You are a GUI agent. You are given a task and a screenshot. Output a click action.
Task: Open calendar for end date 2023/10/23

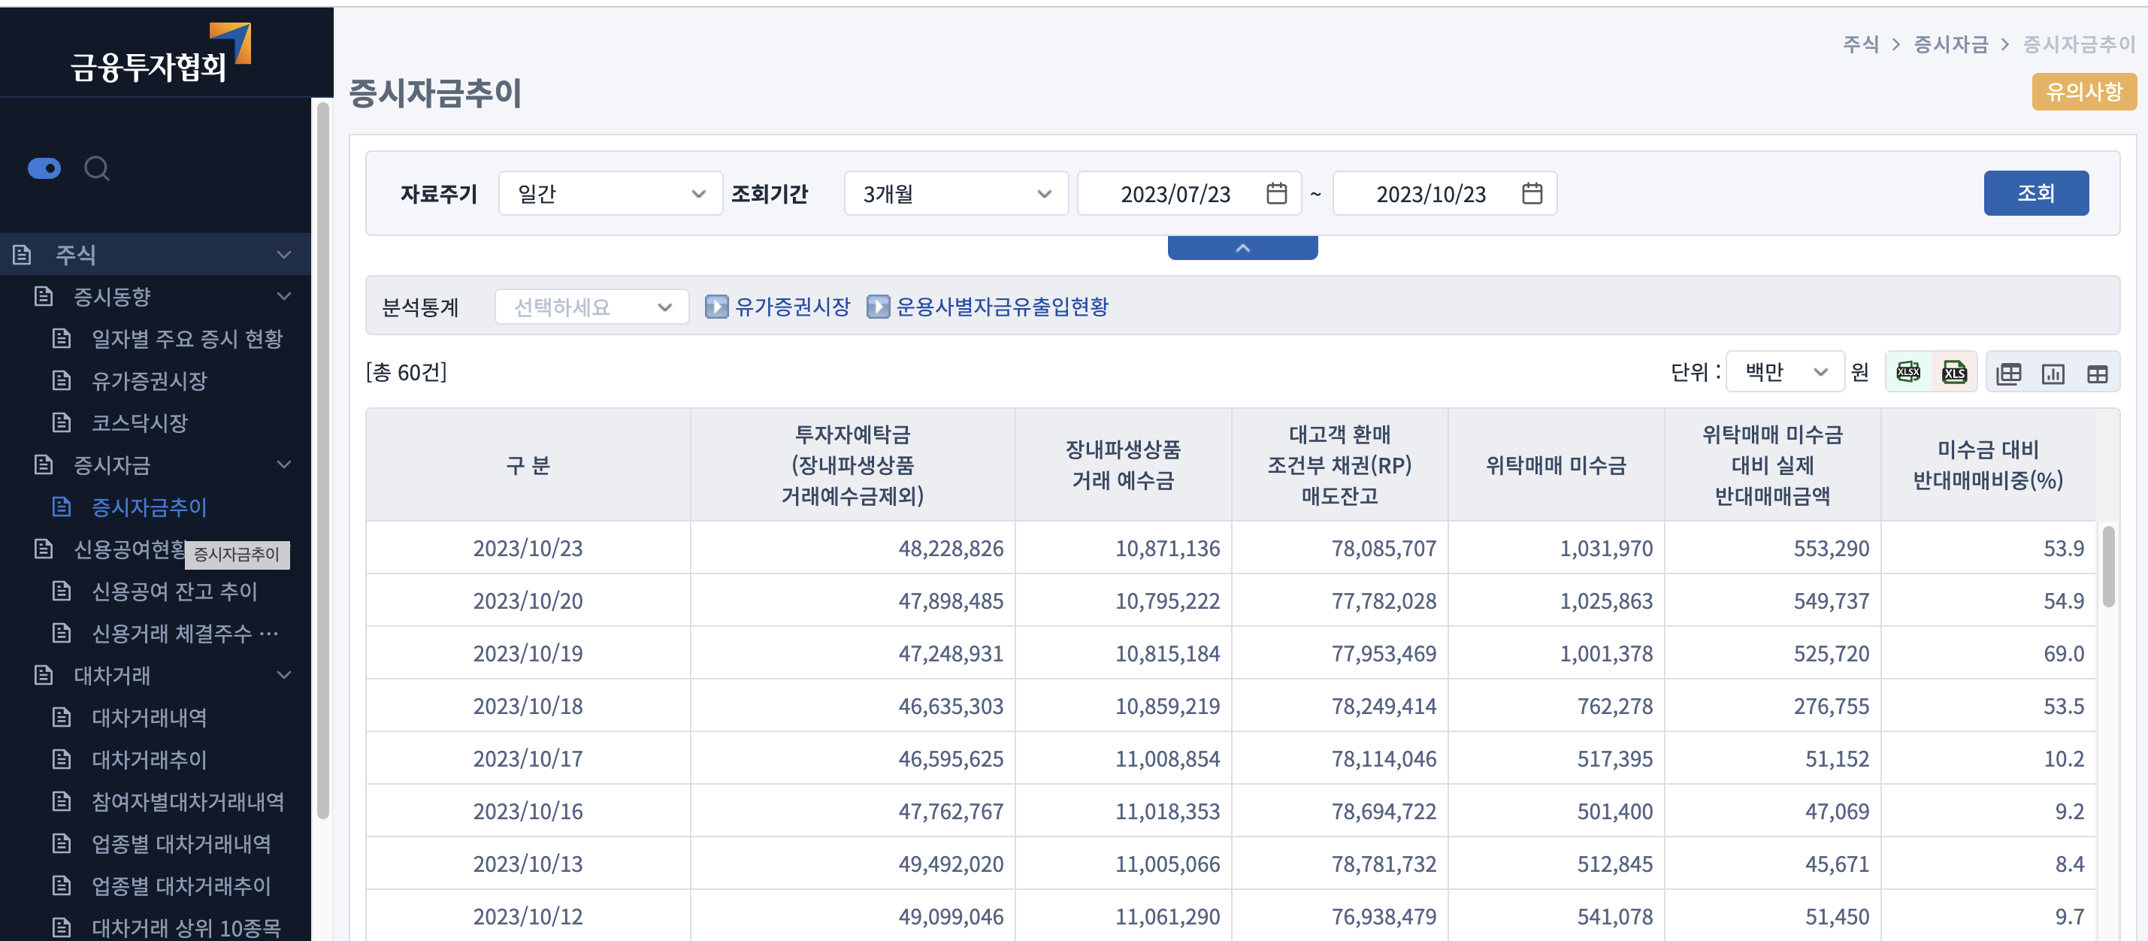tap(1531, 194)
